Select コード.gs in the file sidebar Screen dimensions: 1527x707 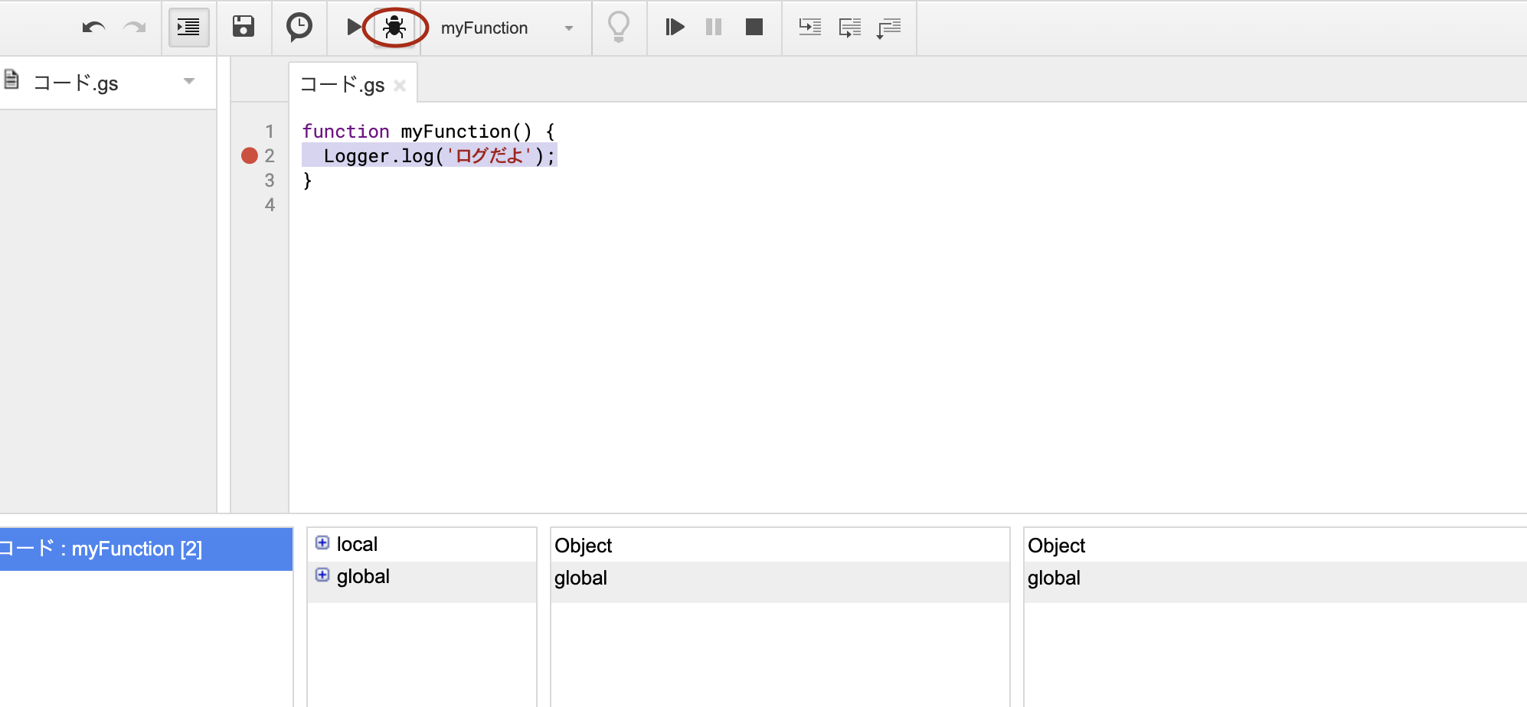pyautogui.click(x=76, y=83)
